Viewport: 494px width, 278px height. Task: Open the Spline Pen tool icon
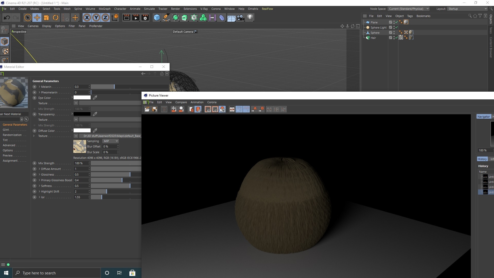click(x=166, y=18)
